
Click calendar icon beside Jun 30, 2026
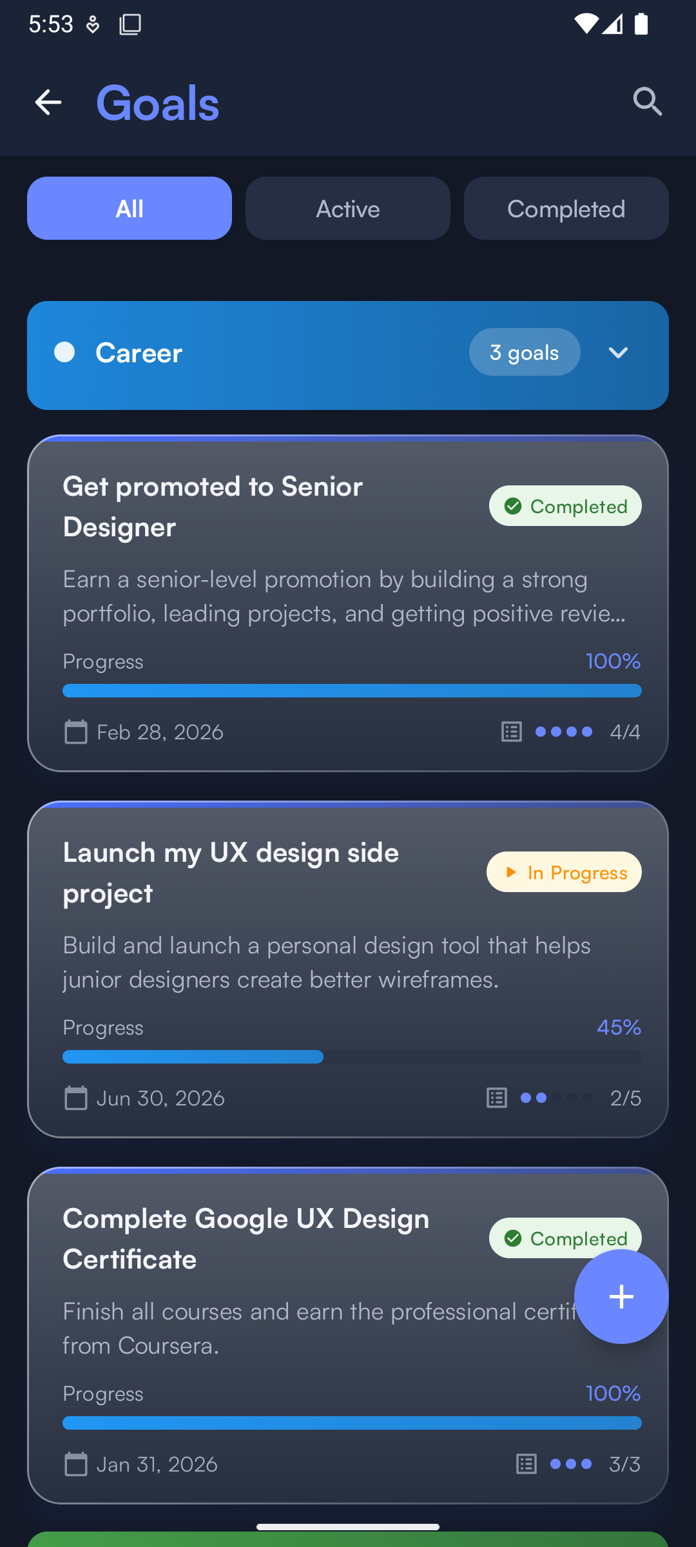click(76, 1098)
